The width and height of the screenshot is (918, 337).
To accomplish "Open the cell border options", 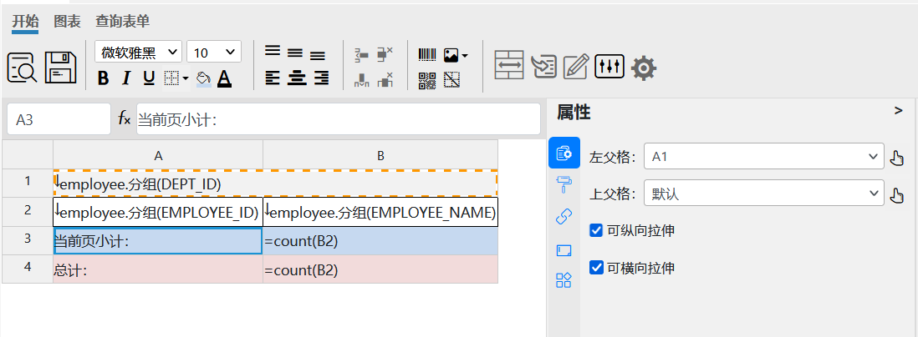I will coord(176,78).
